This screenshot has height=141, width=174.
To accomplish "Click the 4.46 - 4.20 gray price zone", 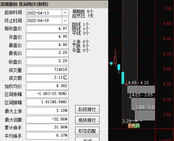I will click(x=141, y=89).
